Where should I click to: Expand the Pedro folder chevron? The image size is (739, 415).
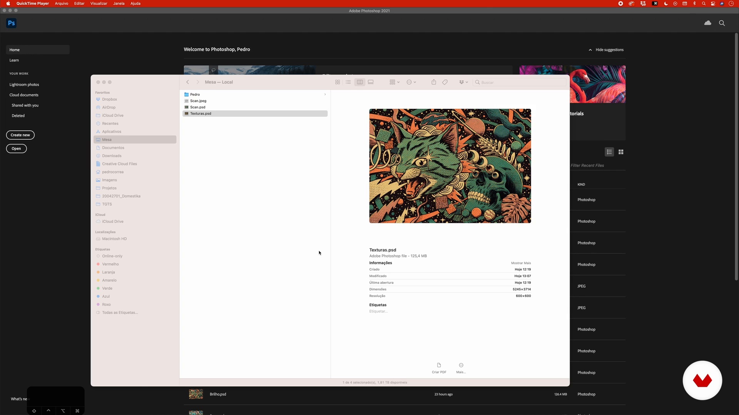[x=325, y=95]
